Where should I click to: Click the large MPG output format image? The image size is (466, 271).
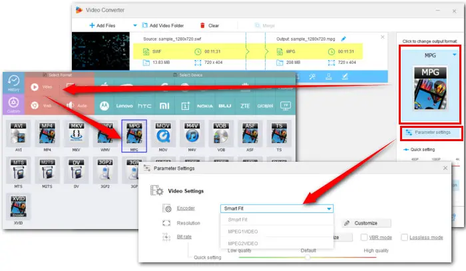(430, 88)
